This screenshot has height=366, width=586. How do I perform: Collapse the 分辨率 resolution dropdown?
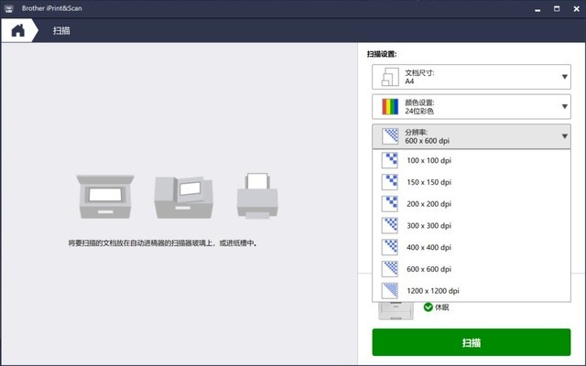point(472,136)
